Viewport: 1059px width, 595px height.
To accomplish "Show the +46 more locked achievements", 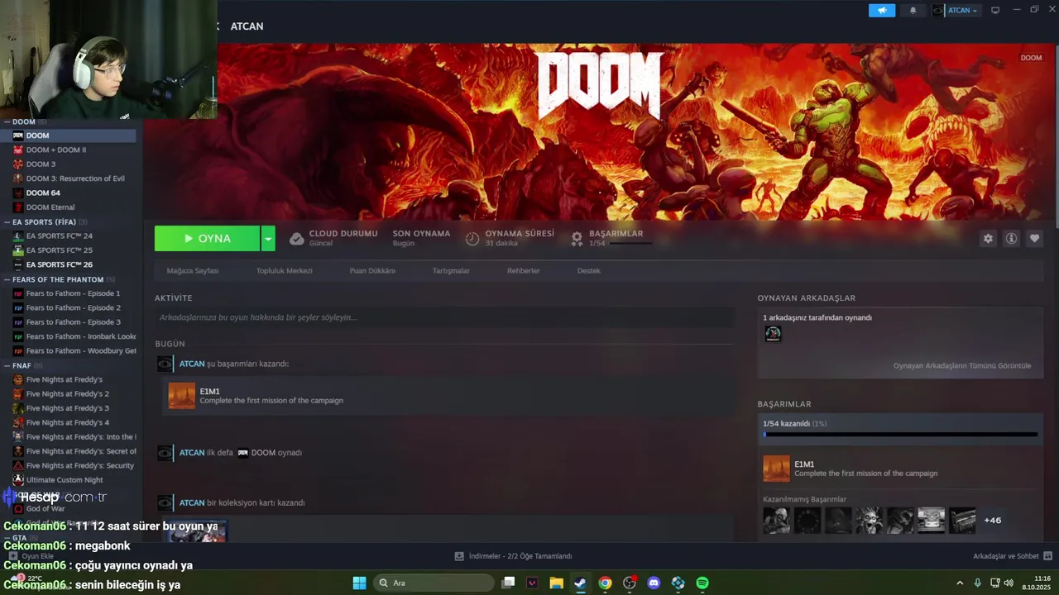I will click(x=992, y=521).
